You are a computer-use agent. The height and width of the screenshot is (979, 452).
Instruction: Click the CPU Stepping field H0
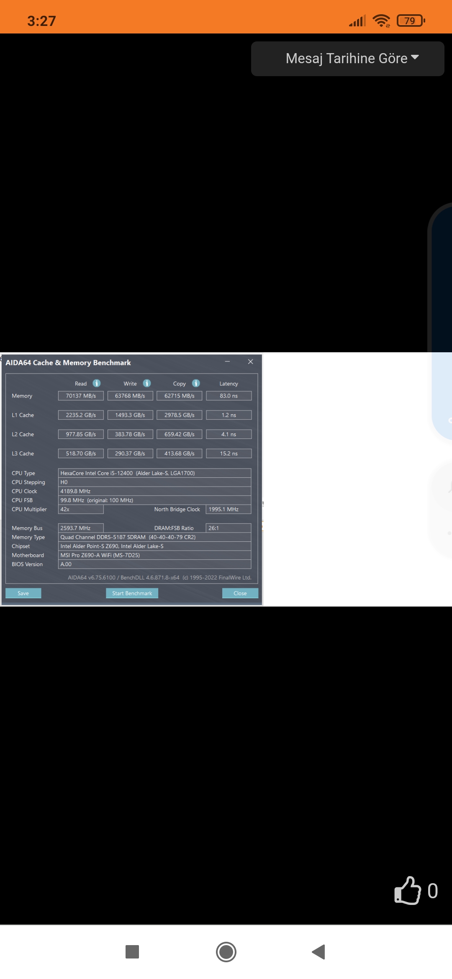click(x=154, y=482)
